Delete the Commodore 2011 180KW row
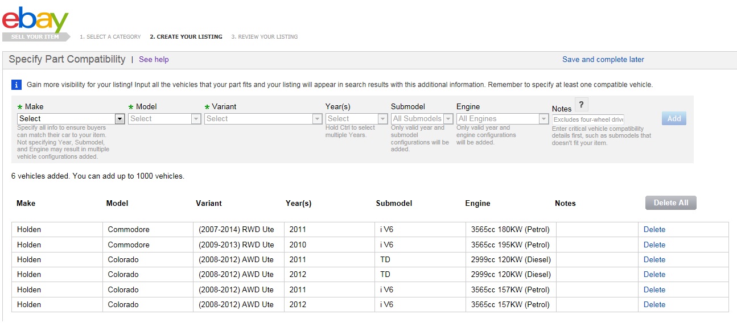Viewport: 737px width, 335px height. (x=654, y=230)
